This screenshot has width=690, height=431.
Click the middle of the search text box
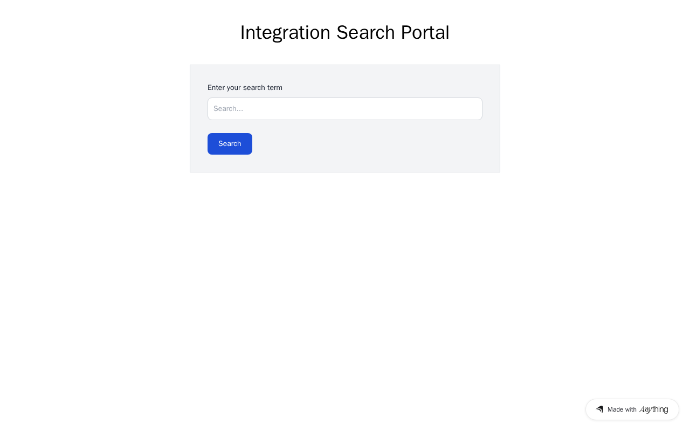[345, 109]
